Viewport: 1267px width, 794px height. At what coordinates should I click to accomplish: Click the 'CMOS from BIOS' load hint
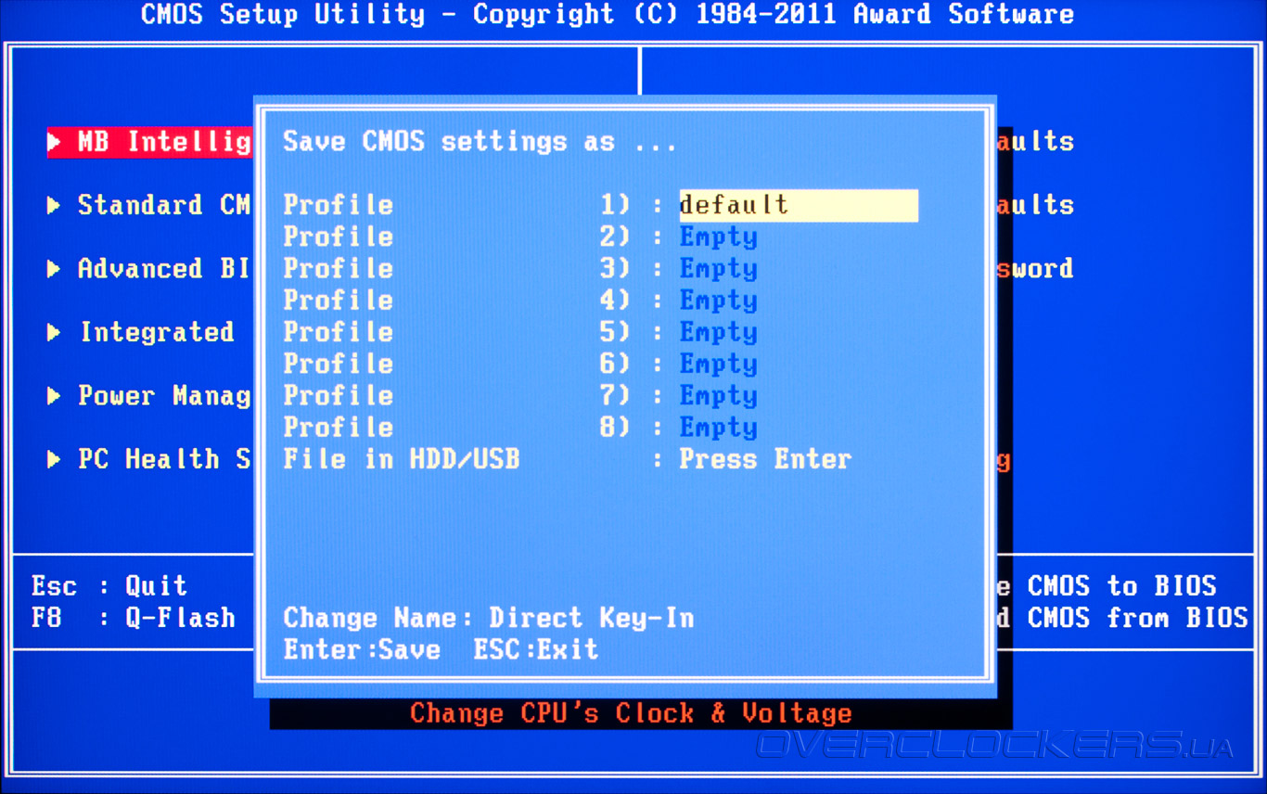pyautogui.click(x=1137, y=618)
